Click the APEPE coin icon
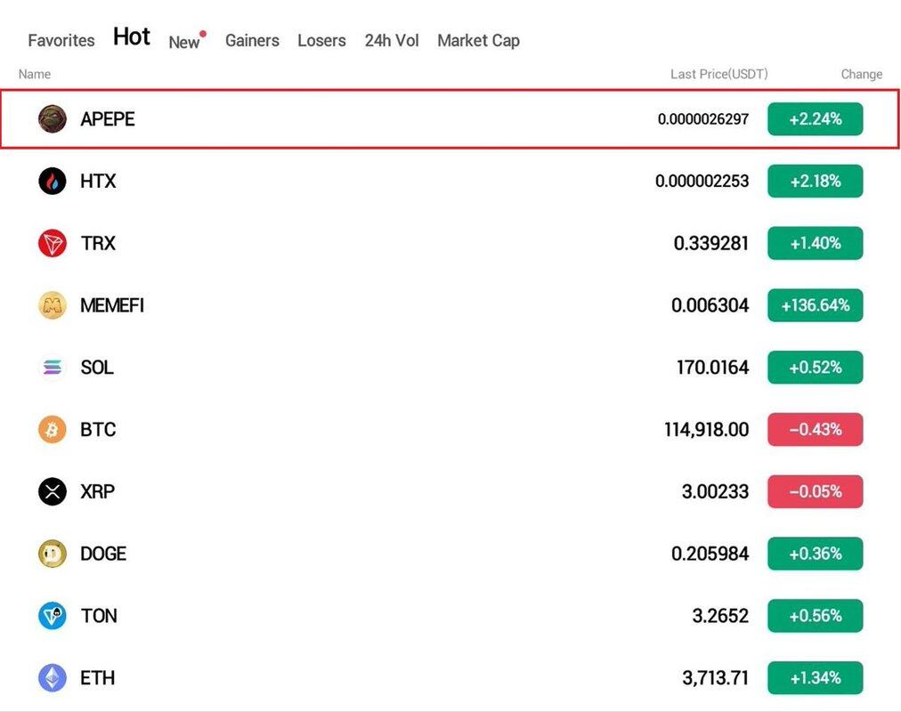The height and width of the screenshot is (712, 901). pos(53,119)
